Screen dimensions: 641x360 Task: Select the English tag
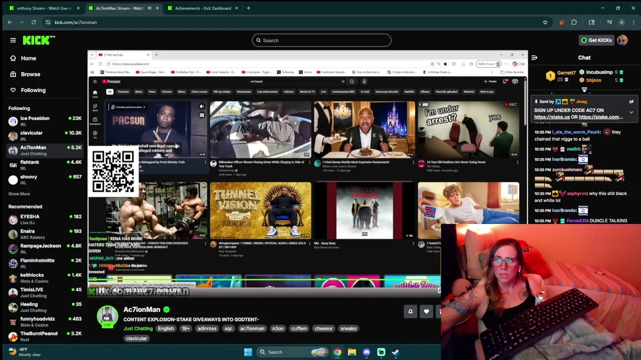tap(166, 329)
